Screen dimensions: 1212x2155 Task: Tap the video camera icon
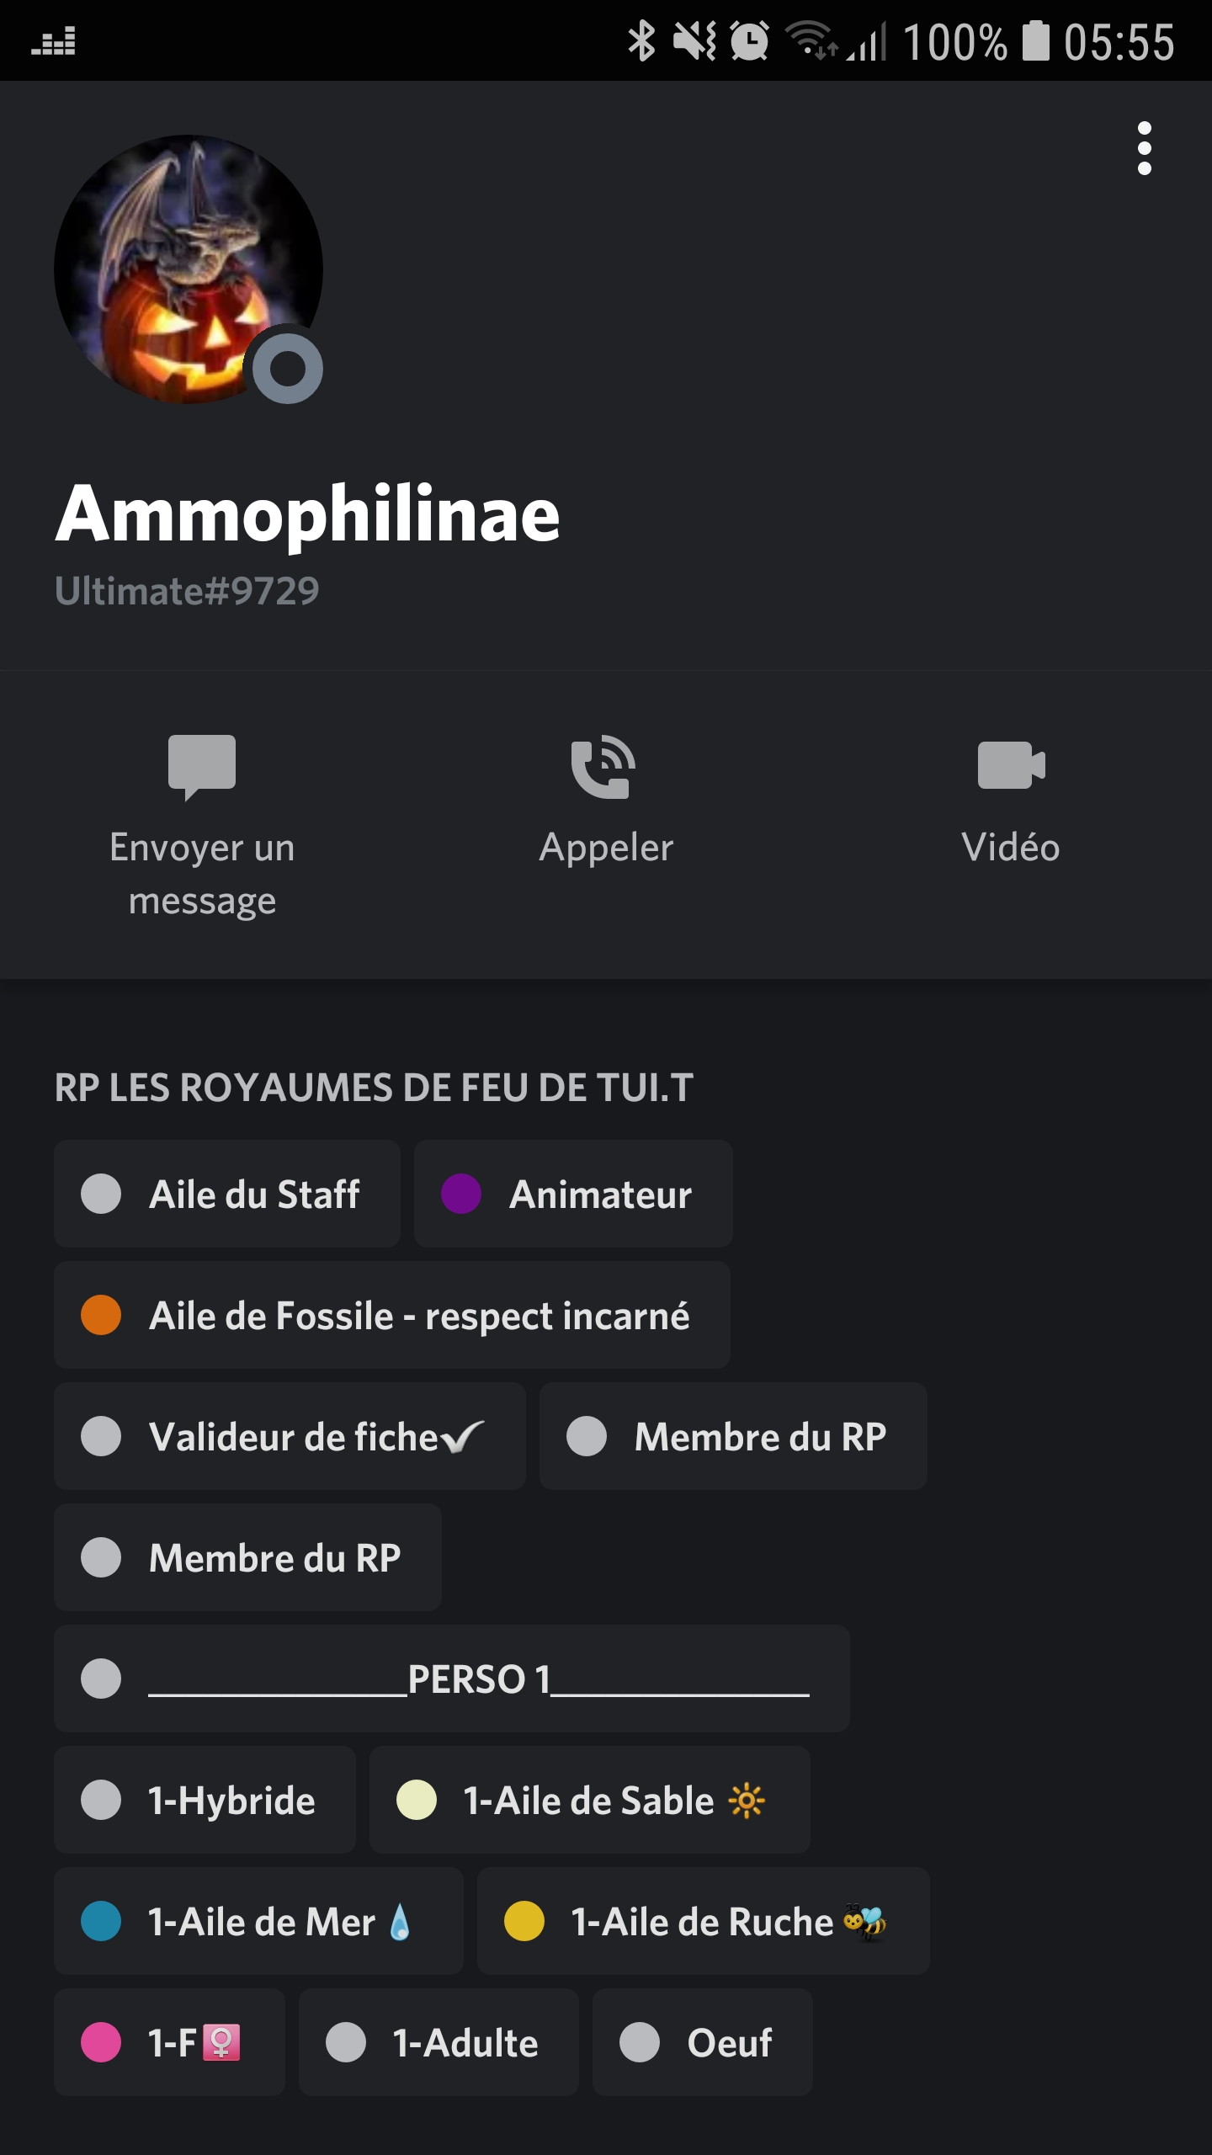1011,764
